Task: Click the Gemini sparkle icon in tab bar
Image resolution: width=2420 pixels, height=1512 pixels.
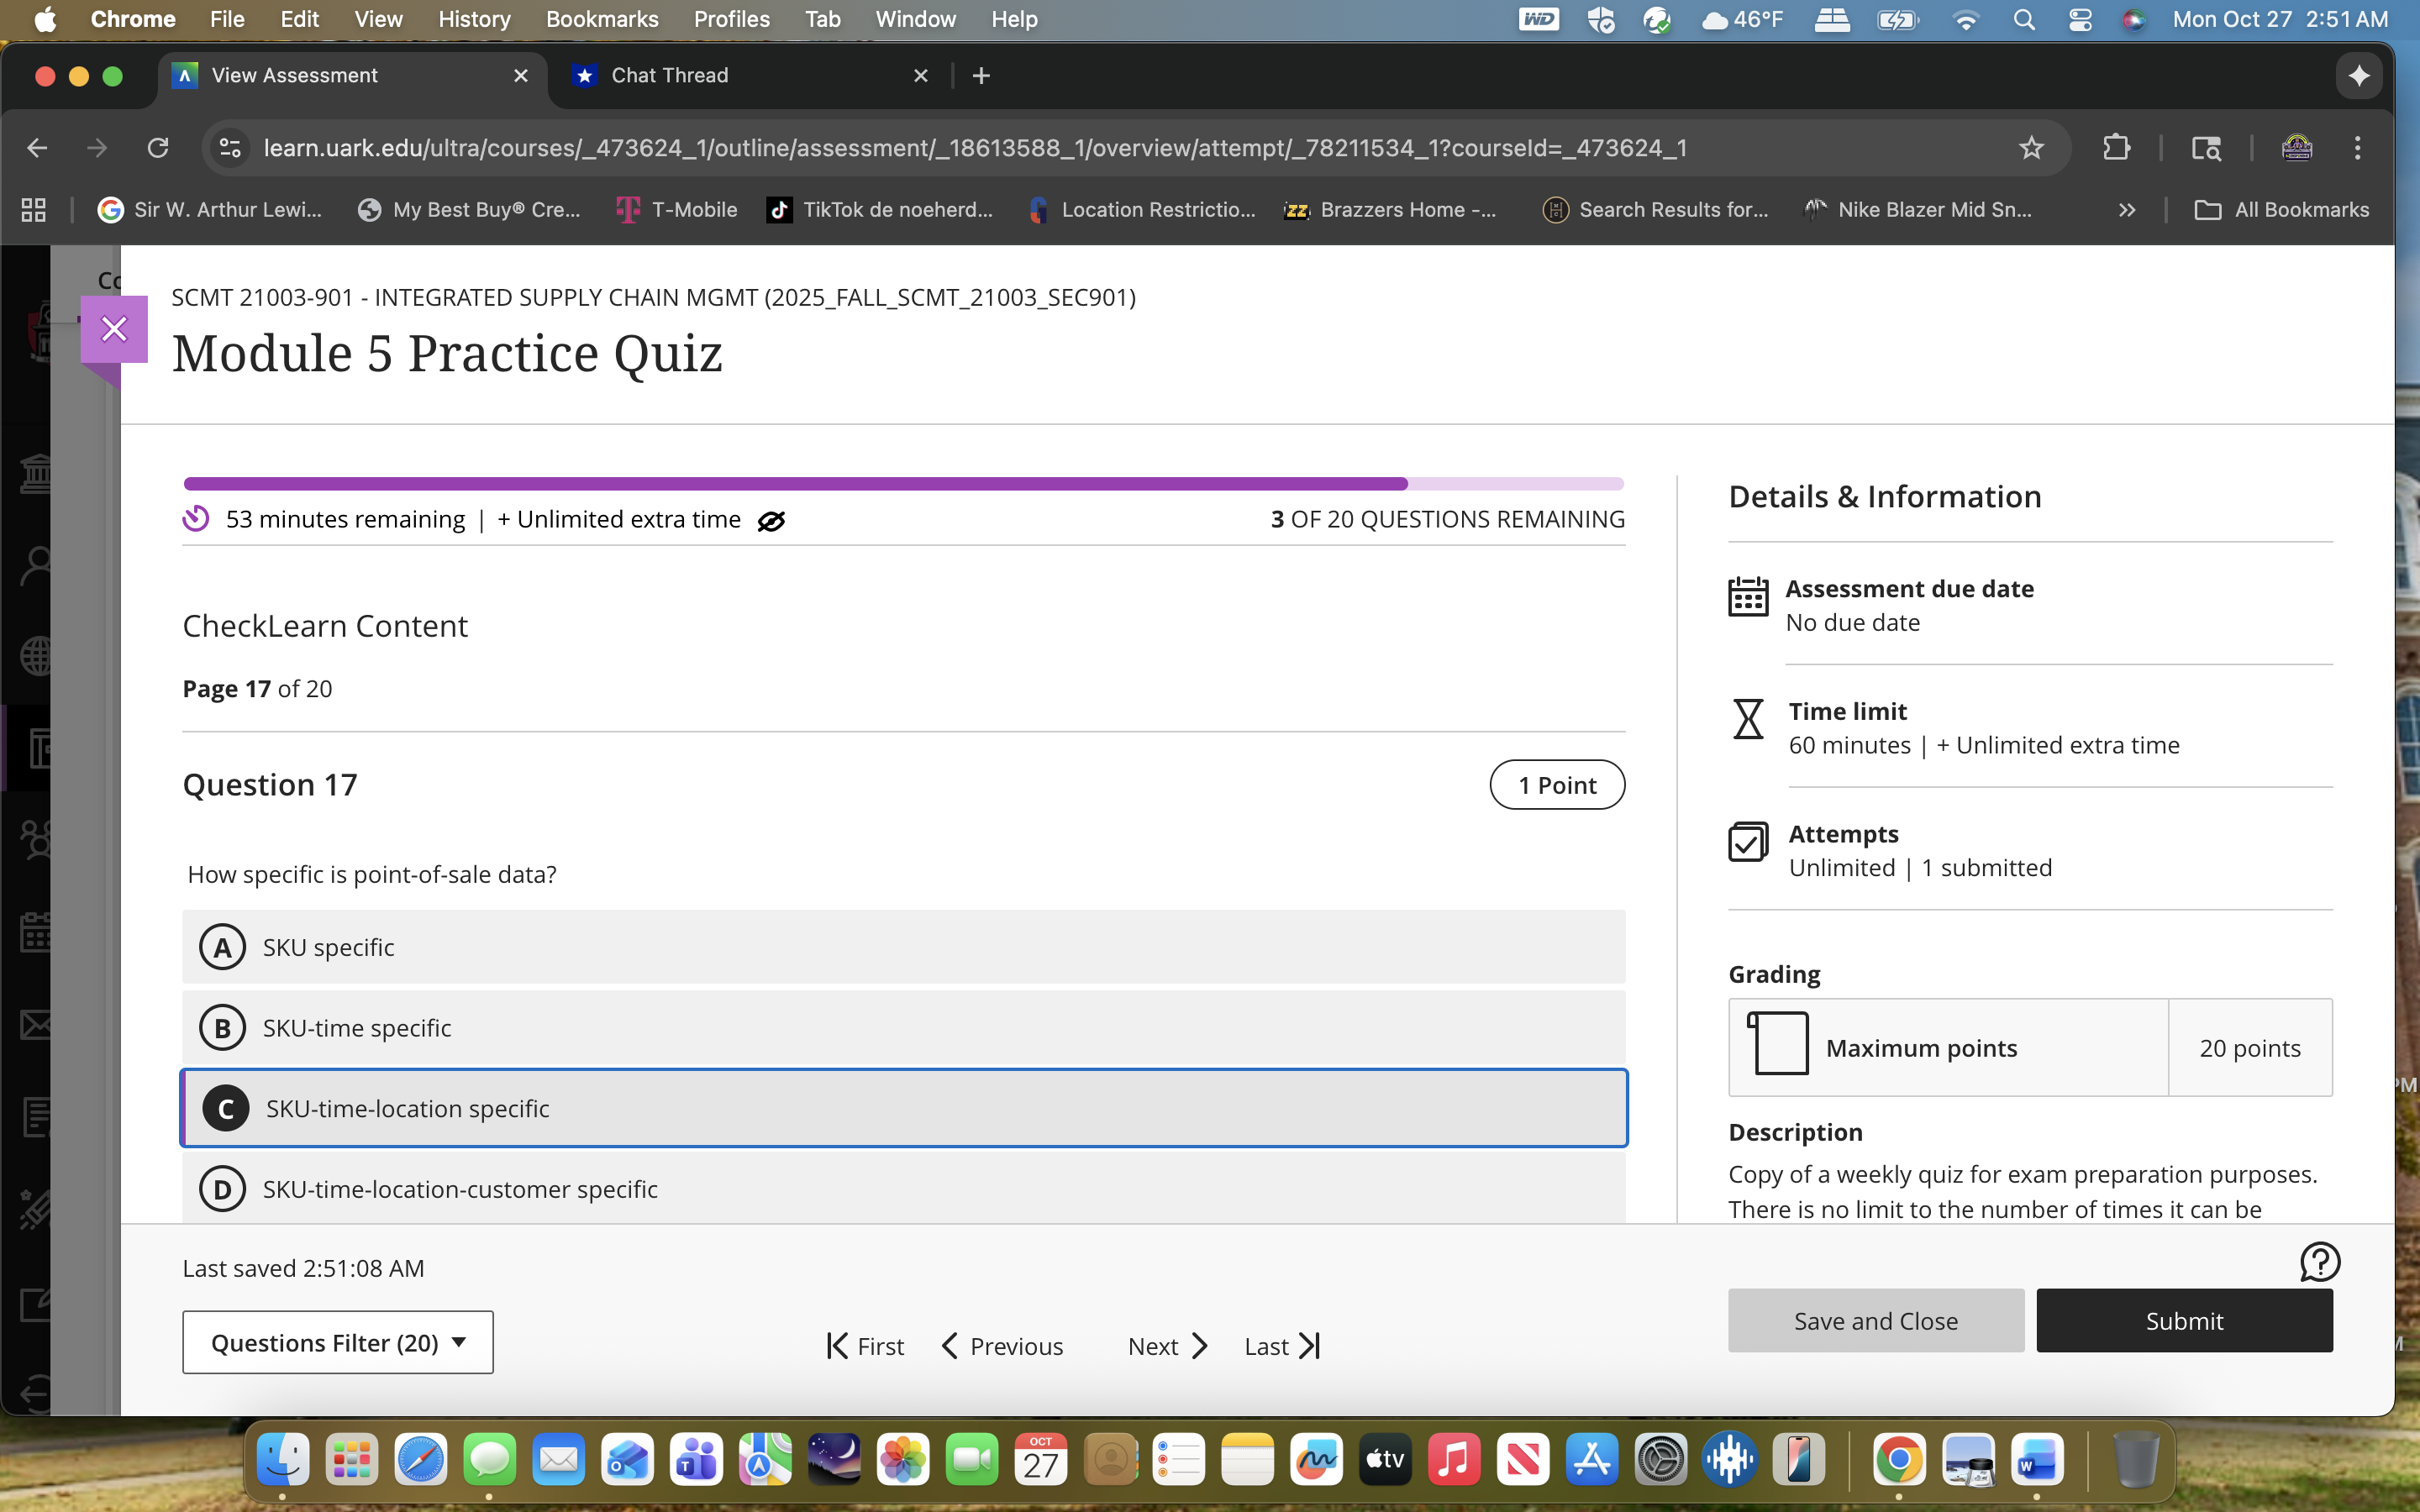Action: click(2358, 76)
